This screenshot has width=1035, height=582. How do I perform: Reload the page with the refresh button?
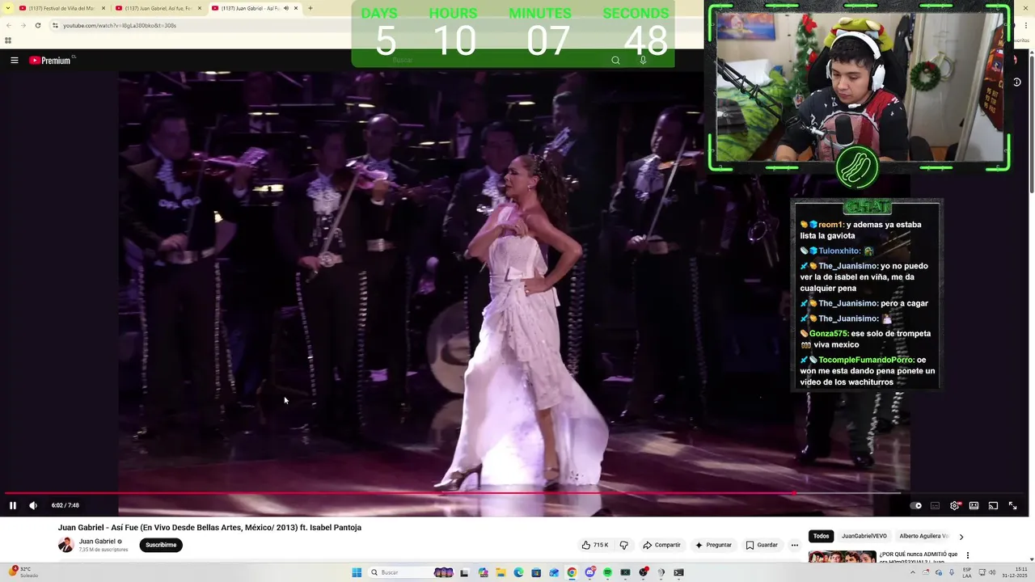coord(38,25)
